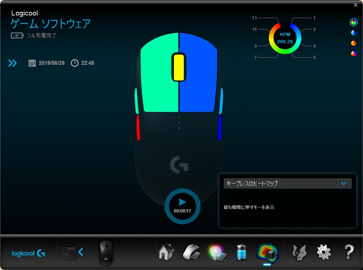This screenshot has height=270, width=363.
Task: Click the blue right mouse button area
Action: point(199,76)
